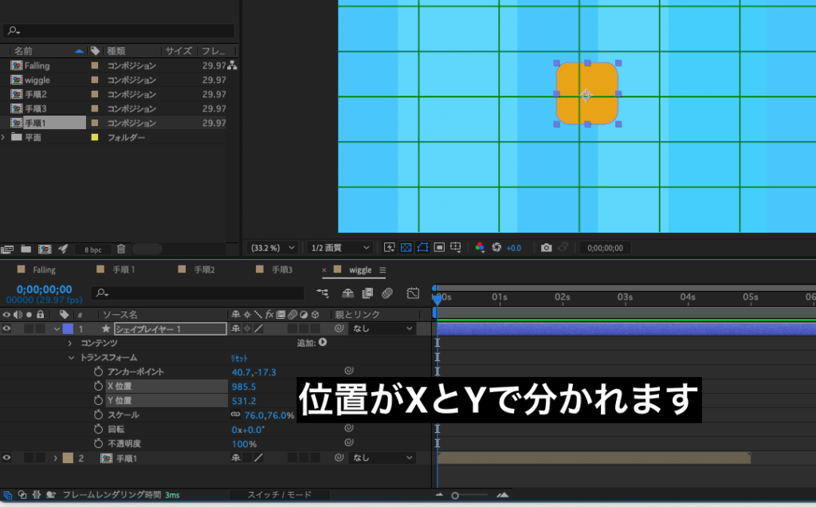Create a new folder in the Project panel
This screenshot has height=507, width=816.
tap(25, 249)
